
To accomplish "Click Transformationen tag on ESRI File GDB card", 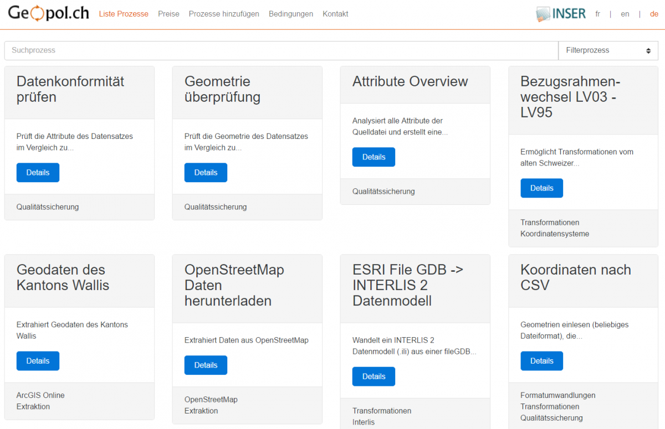I will coord(382,411).
